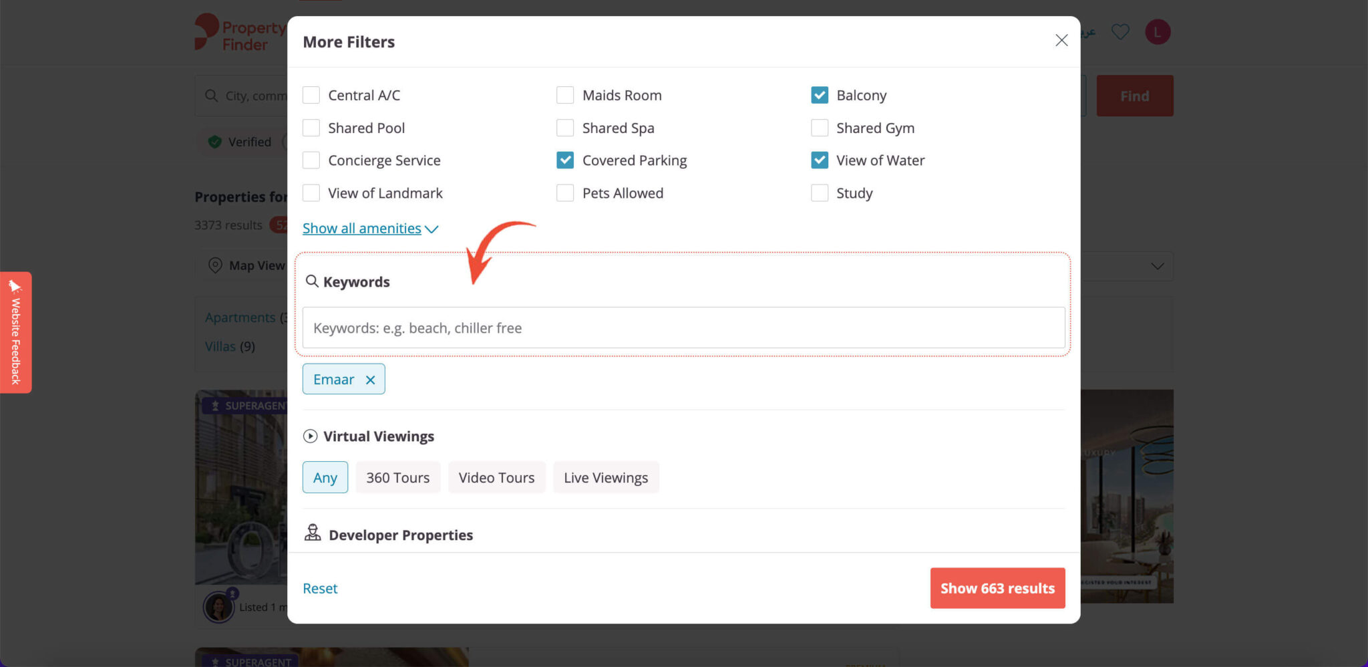
Task: Open the Website Feedback side tab
Action: coord(15,332)
